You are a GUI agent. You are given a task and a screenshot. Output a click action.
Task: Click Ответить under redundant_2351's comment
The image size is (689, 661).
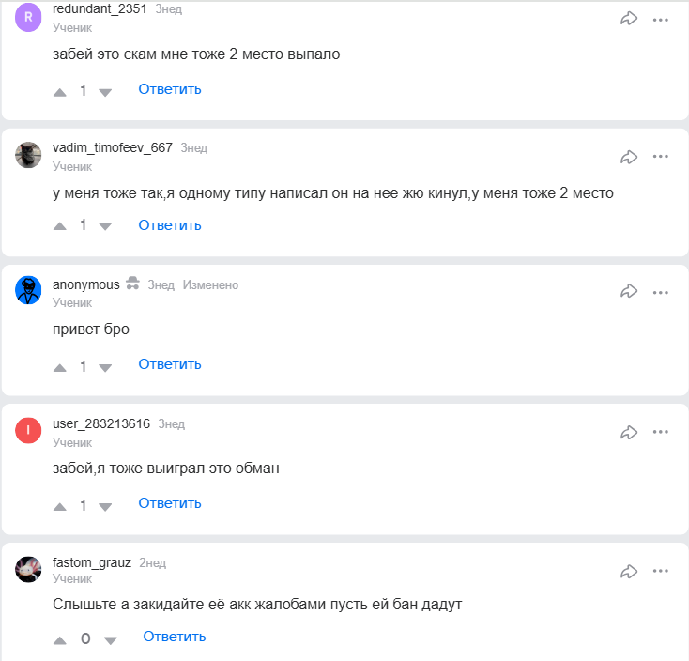point(170,89)
